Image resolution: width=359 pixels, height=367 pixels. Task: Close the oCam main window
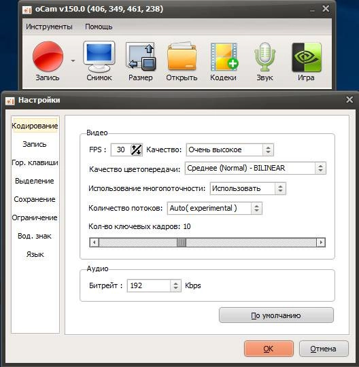(x=326, y=9)
